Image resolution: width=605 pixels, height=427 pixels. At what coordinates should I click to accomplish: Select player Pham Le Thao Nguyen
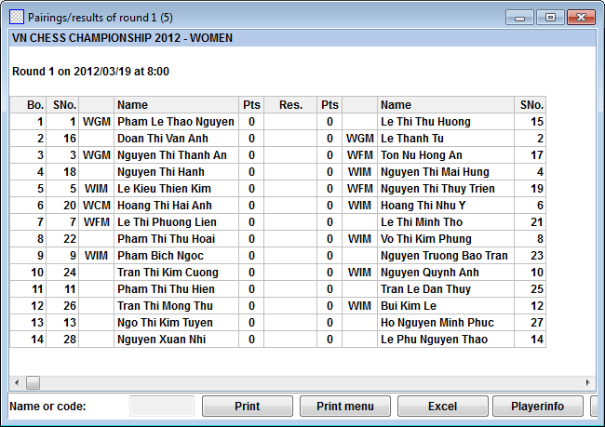tap(176, 122)
